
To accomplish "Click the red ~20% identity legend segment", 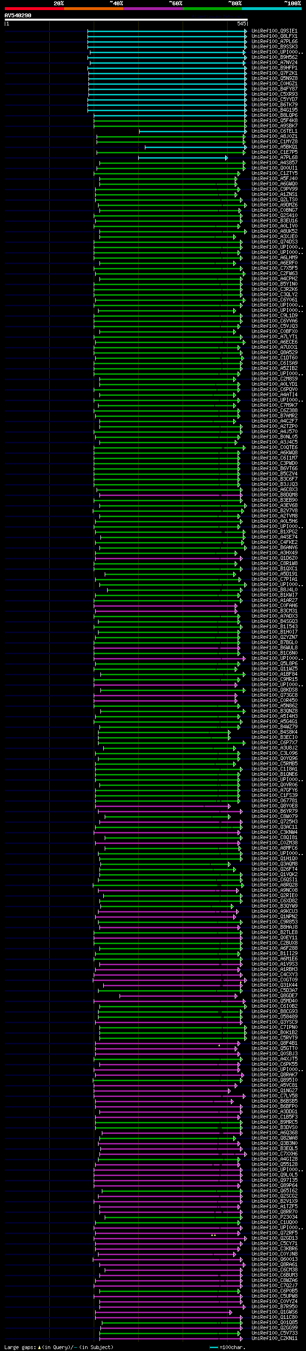I will click(34, 9).
